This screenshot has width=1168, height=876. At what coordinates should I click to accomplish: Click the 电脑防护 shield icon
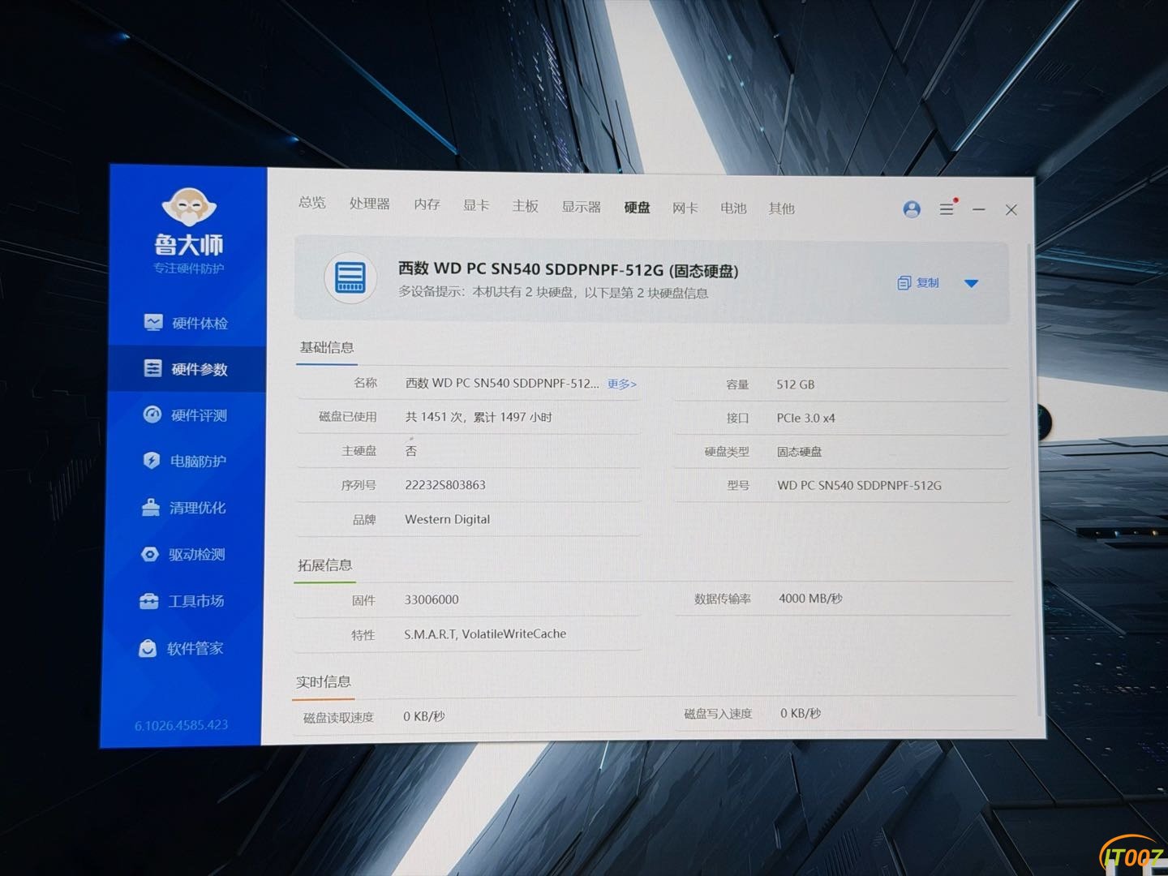151,461
